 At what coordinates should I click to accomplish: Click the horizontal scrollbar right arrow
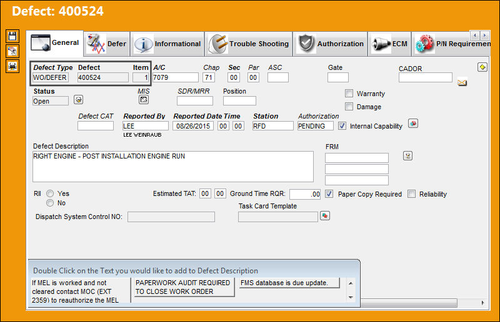482,303
